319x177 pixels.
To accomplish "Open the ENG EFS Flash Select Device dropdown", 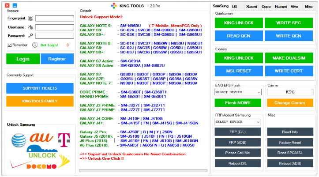I will (x=238, y=92).
